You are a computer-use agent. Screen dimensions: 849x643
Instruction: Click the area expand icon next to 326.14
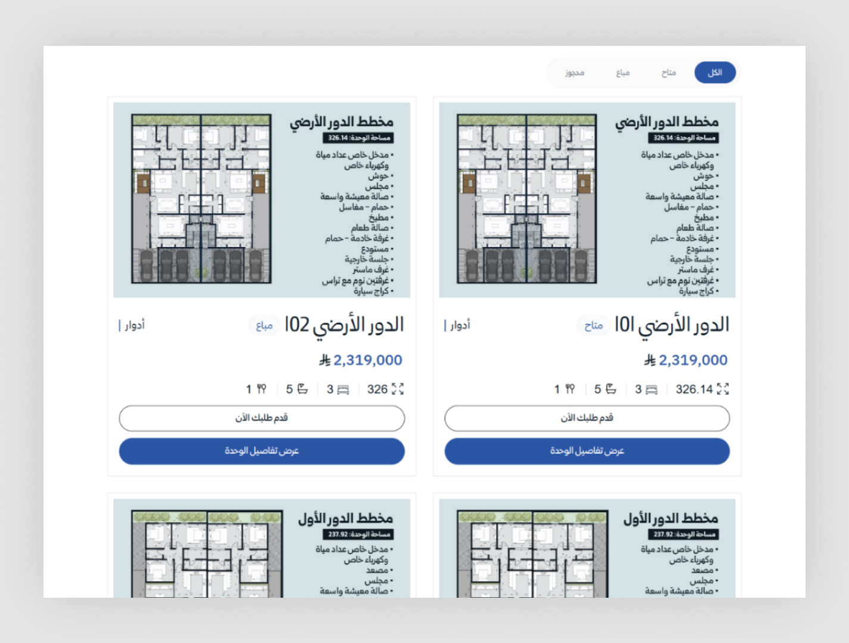coord(723,389)
